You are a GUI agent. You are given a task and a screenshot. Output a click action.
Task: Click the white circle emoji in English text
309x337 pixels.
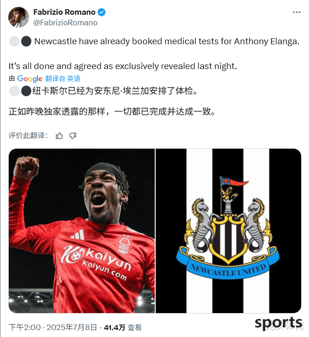(15, 41)
